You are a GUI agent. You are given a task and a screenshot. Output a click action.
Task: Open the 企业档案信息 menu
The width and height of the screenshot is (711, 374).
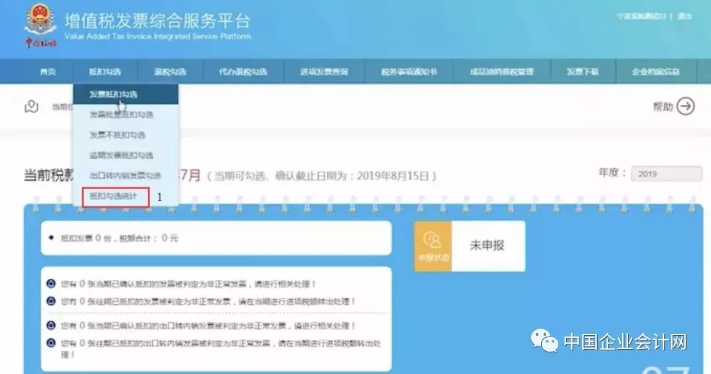pos(656,72)
